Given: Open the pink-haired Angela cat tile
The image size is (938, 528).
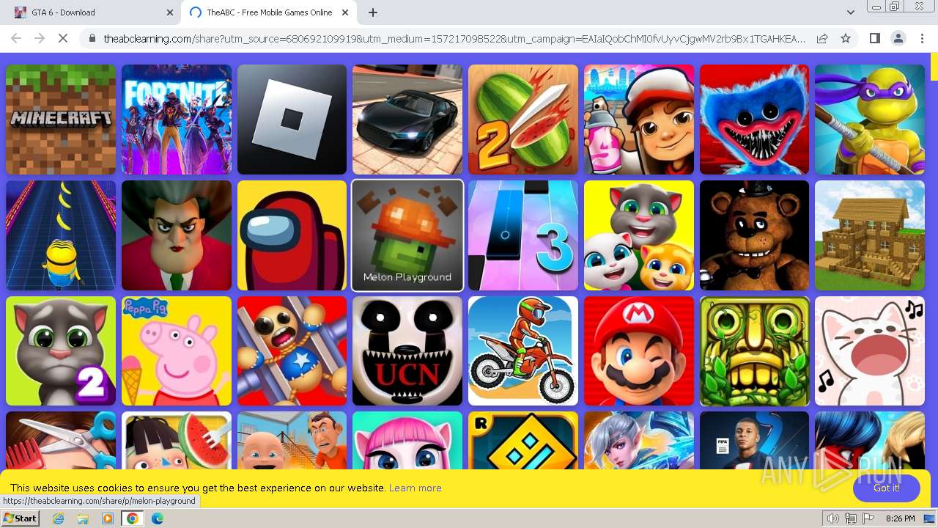Looking at the screenshot, I should [407, 440].
